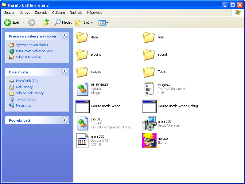
Task: Select the sound folder icon
Action: pos(149,55)
